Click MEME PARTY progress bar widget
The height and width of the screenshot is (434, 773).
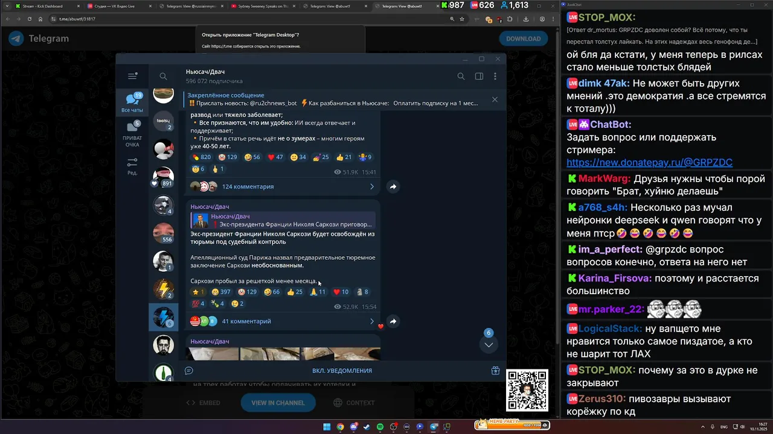point(512,424)
